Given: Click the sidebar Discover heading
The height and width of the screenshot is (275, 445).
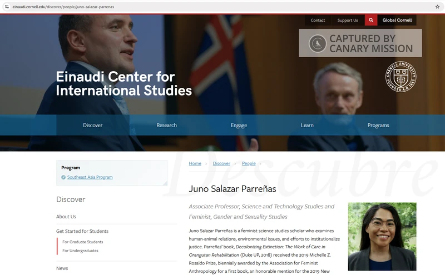Looking at the screenshot, I should [71, 199].
